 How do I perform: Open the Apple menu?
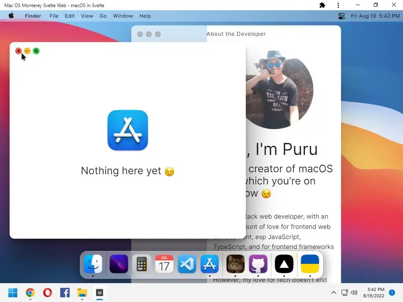[x=11, y=16]
